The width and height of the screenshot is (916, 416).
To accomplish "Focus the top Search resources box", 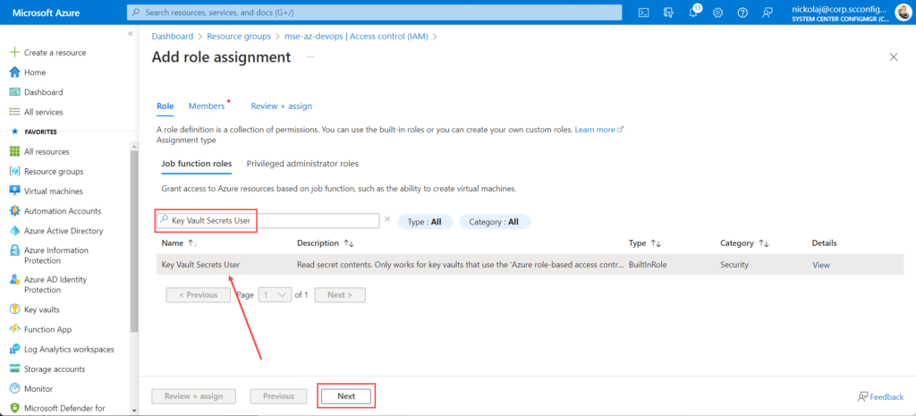I will pos(375,13).
